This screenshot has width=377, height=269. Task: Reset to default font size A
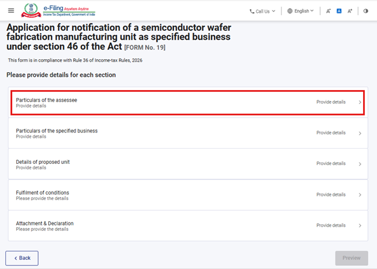point(339,11)
